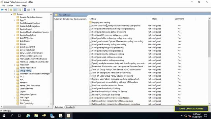Toggle Show/Hide Console Tree toolbar icon
The image size is (211, 119).
coord(15,10)
